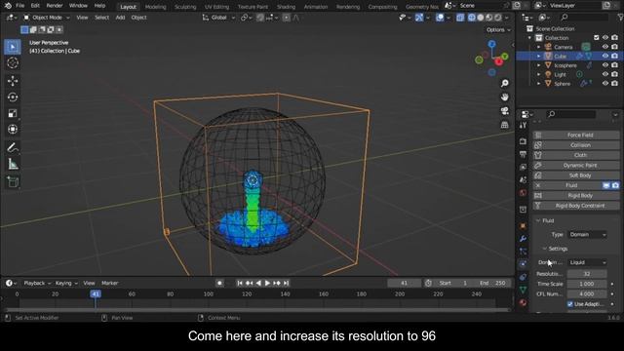Open the Edit menu
This screenshot has height=351, width=624.
35,6
